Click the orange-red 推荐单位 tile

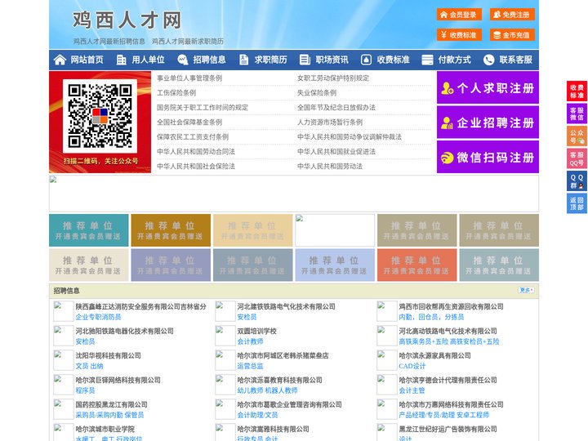click(x=417, y=265)
